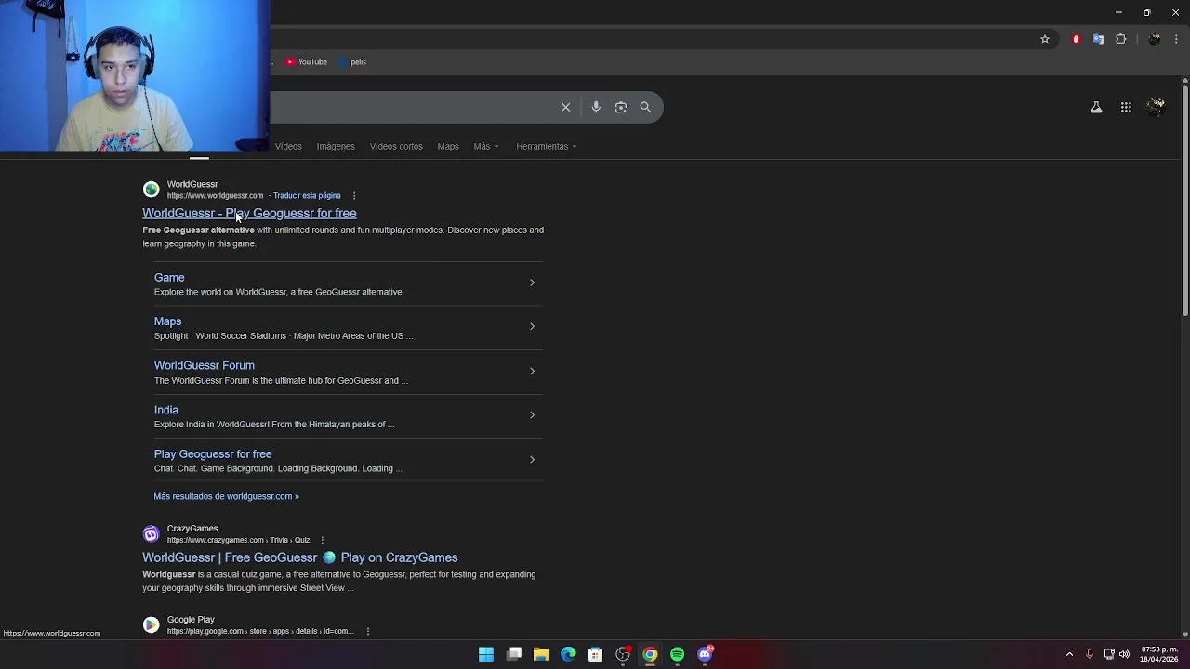Expand the Más dropdown
The image size is (1190, 669).
[x=486, y=146]
